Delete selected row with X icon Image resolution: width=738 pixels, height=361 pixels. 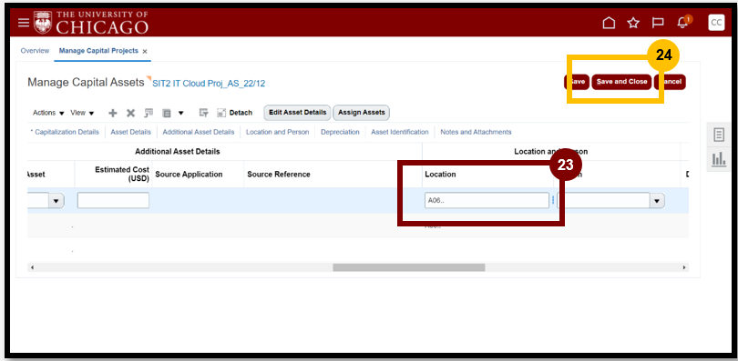[x=131, y=113]
